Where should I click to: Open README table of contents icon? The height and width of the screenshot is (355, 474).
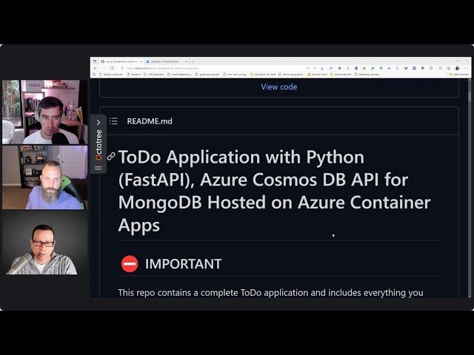[x=113, y=121]
